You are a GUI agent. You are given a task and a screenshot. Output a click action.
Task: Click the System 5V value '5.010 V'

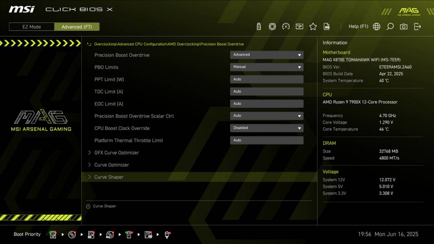[x=386, y=187]
